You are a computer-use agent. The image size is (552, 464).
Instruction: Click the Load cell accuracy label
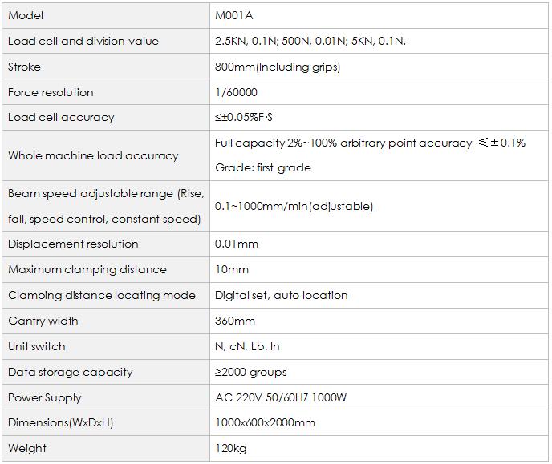point(61,118)
